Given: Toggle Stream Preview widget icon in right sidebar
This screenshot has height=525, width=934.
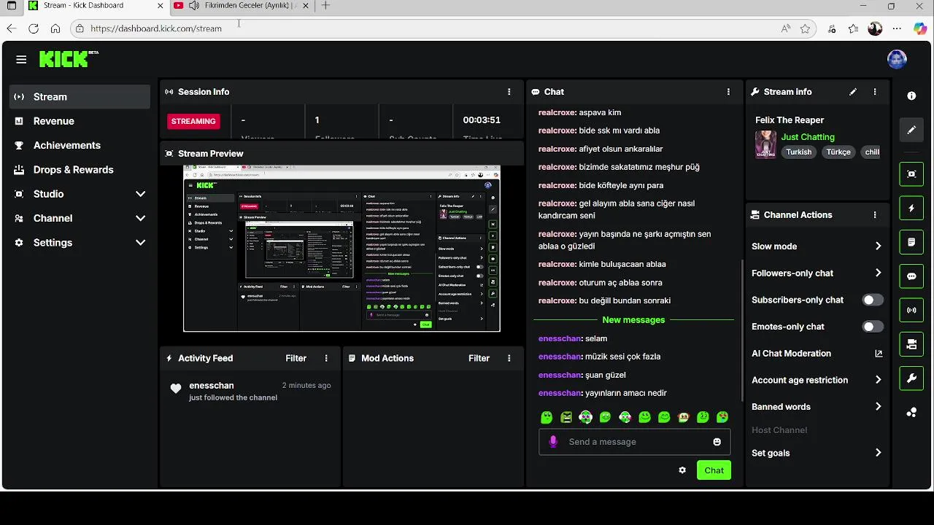Looking at the screenshot, I should 911,174.
